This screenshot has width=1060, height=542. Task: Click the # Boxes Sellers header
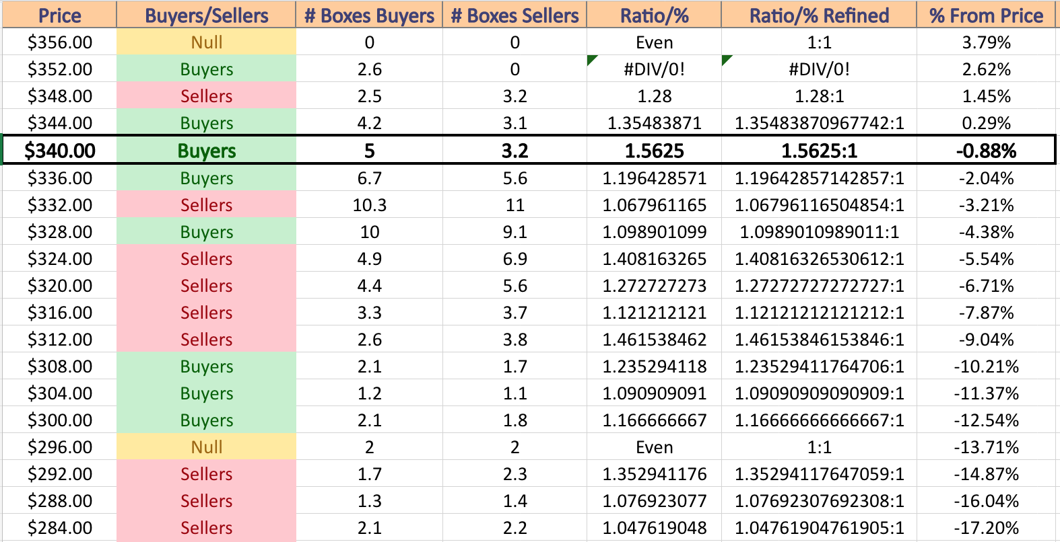tap(515, 15)
